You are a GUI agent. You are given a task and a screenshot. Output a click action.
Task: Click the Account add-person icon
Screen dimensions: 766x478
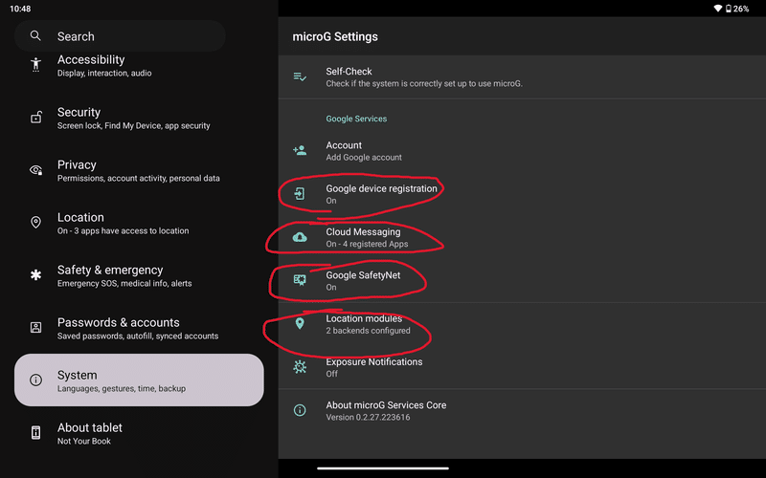click(x=300, y=150)
